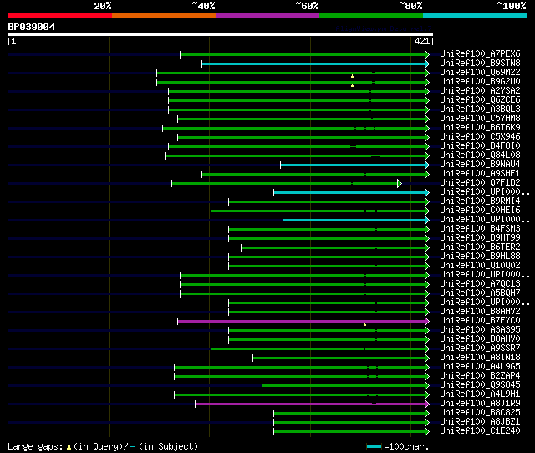535x453 pixels.
Task: Click the cyan ~100% legend segment
Action: (x=476, y=15)
